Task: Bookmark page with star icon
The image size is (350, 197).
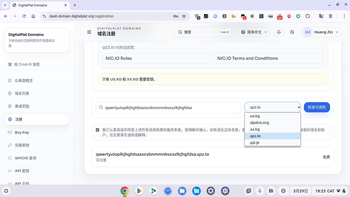Action: point(184,16)
